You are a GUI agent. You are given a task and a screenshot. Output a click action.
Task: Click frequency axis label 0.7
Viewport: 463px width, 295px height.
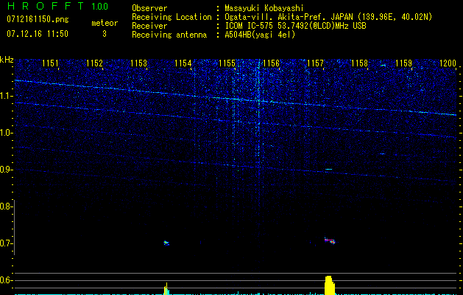click(7, 243)
